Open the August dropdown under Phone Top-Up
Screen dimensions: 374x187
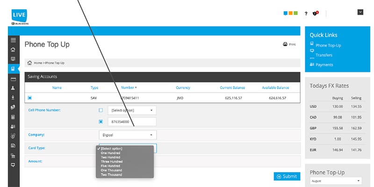(x=336, y=181)
